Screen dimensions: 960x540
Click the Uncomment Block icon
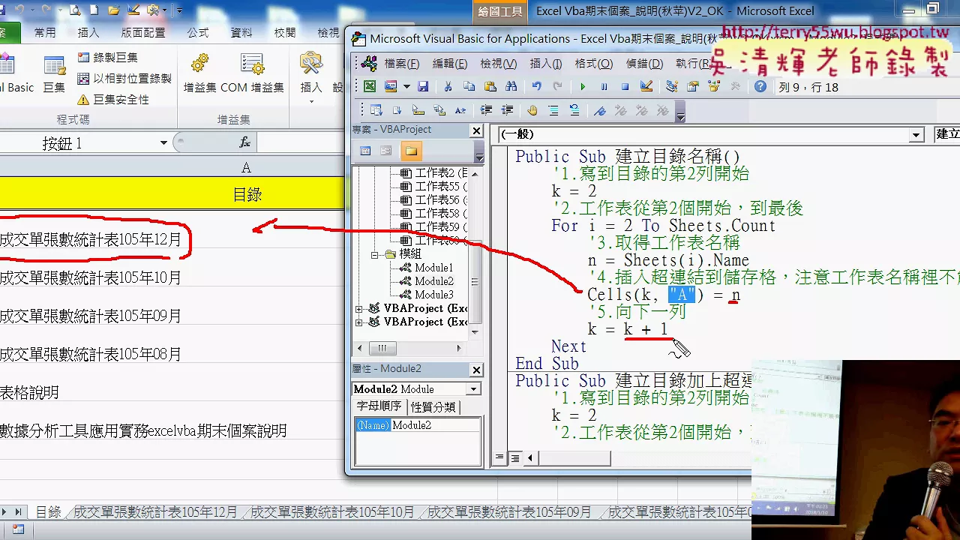[x=574, y=110]
